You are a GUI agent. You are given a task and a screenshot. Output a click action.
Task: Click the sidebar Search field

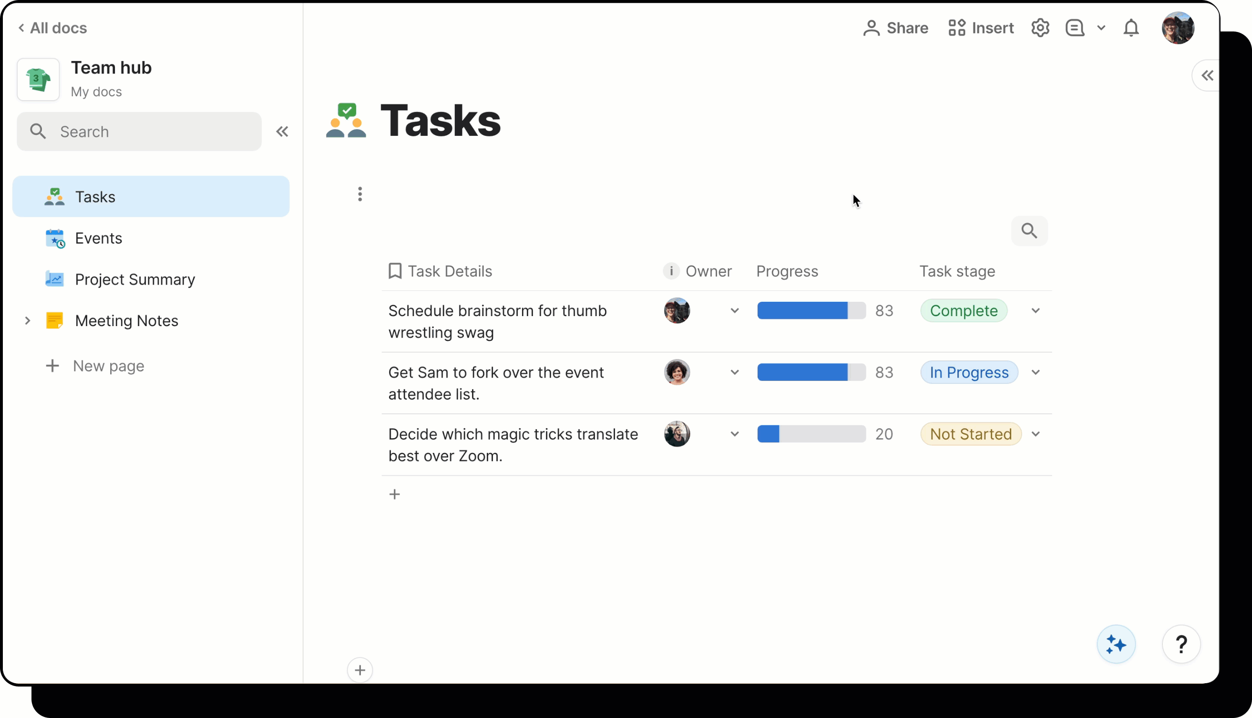139,132
